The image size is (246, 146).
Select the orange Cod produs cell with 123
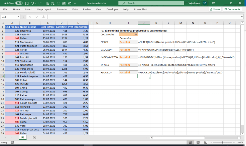pos(128,34)
